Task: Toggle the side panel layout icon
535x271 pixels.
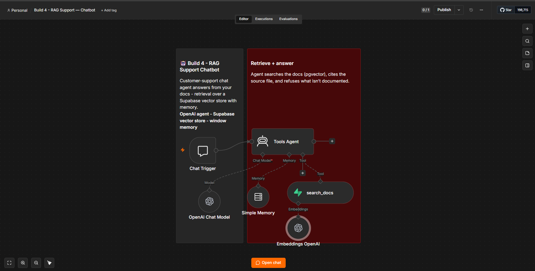Action: (x=527, y=65)
